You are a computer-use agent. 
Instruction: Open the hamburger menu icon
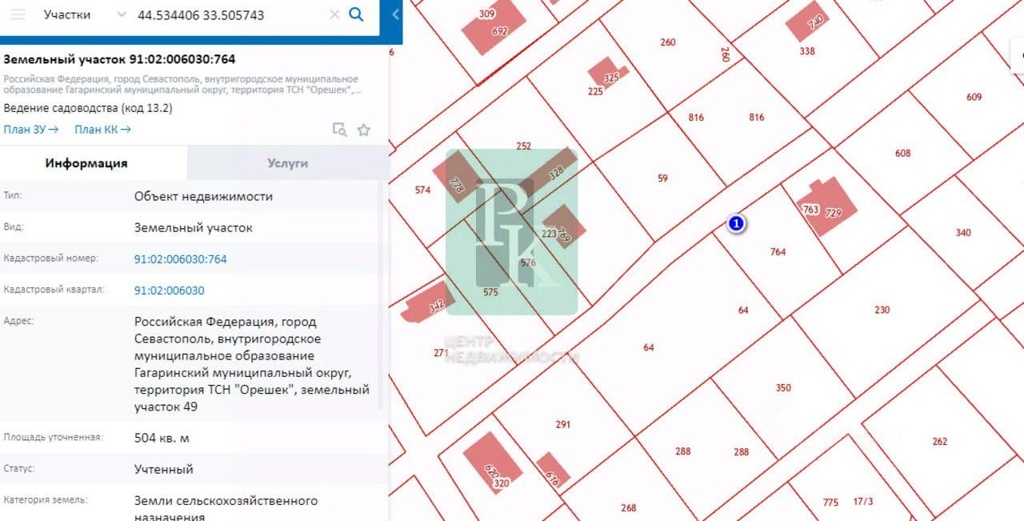click(x=17, y=14)
